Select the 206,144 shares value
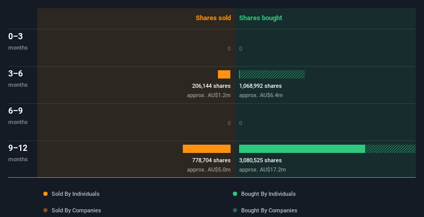This screenshot has width=424, height=217. [x=211, y=86]
